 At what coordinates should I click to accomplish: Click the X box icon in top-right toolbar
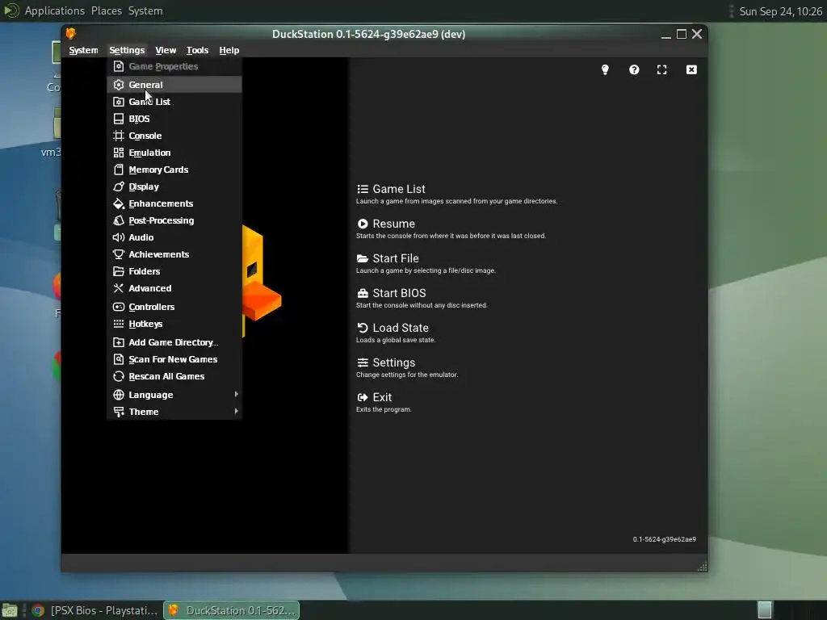point(691,69)
